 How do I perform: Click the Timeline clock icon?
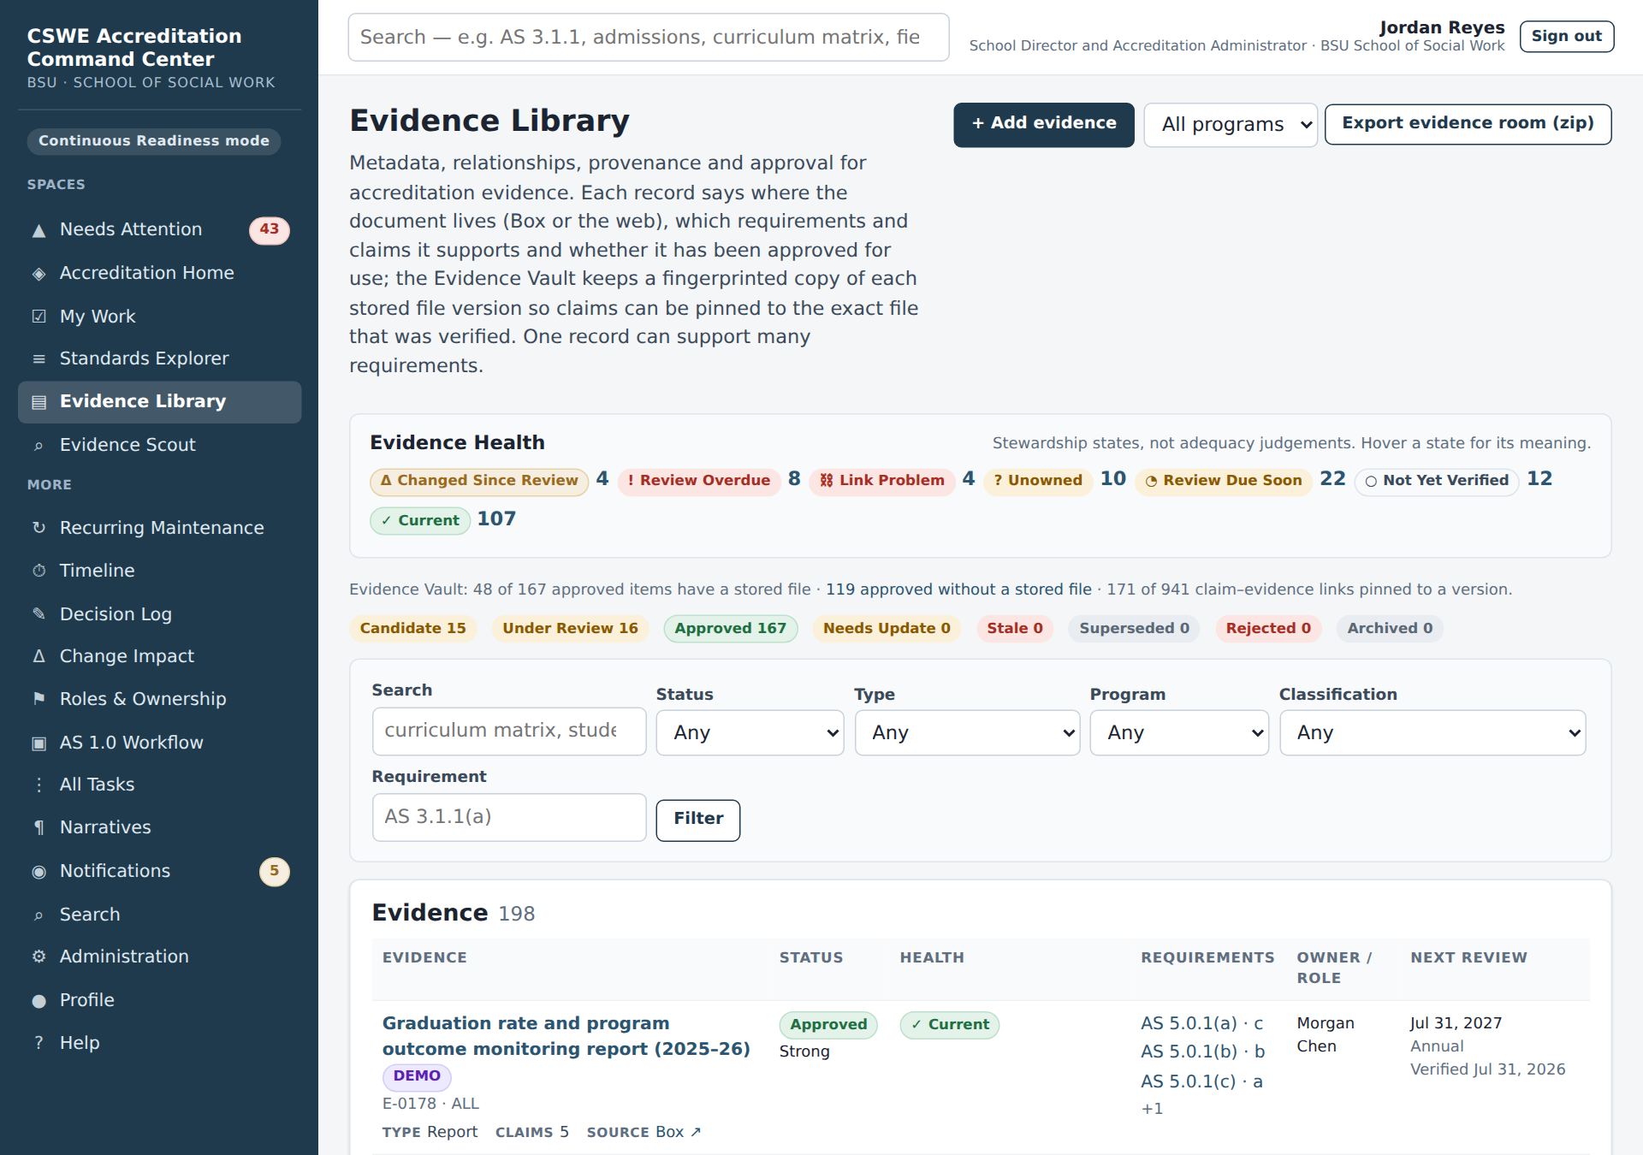39,571
